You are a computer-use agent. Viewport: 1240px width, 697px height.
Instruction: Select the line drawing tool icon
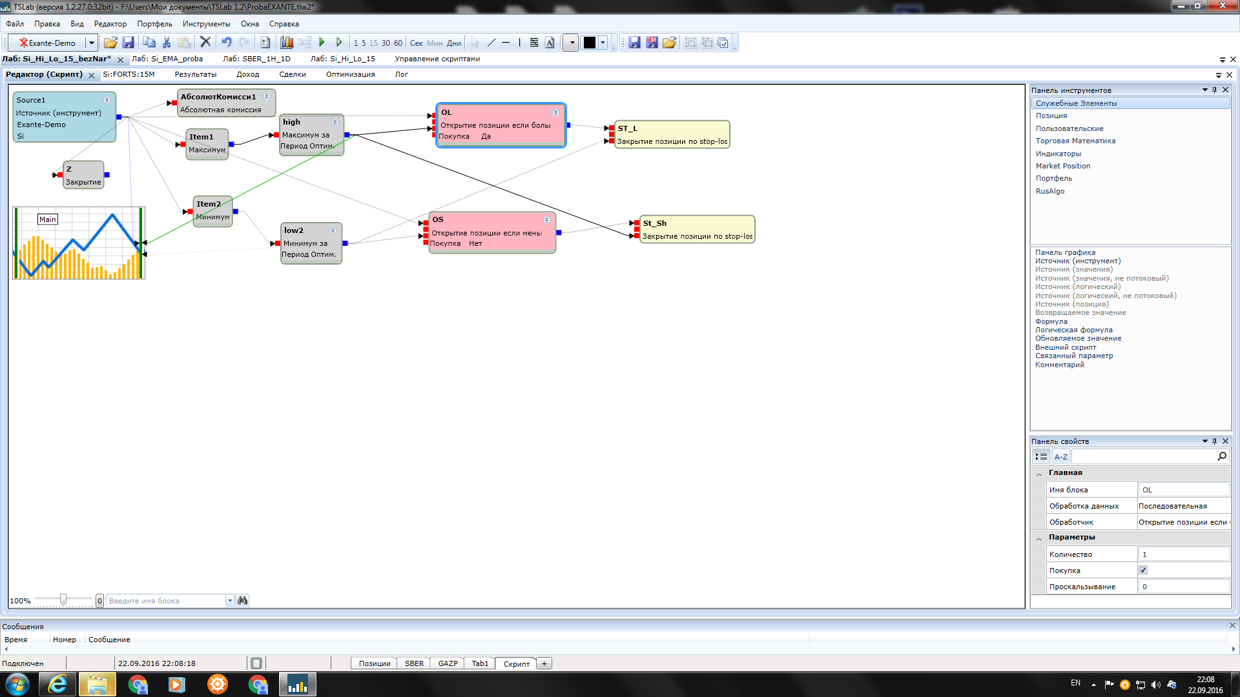point(491,43)
